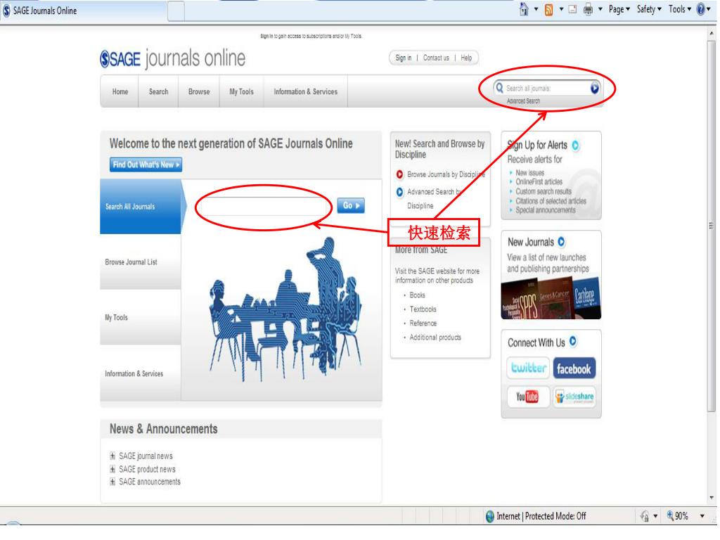This screenshot has height=540, width=720.
Task: Open Browse Journals by Discipline link
Action: 446,175
